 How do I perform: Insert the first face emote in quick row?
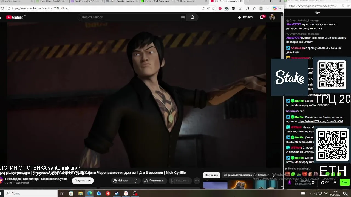point(287,174)
